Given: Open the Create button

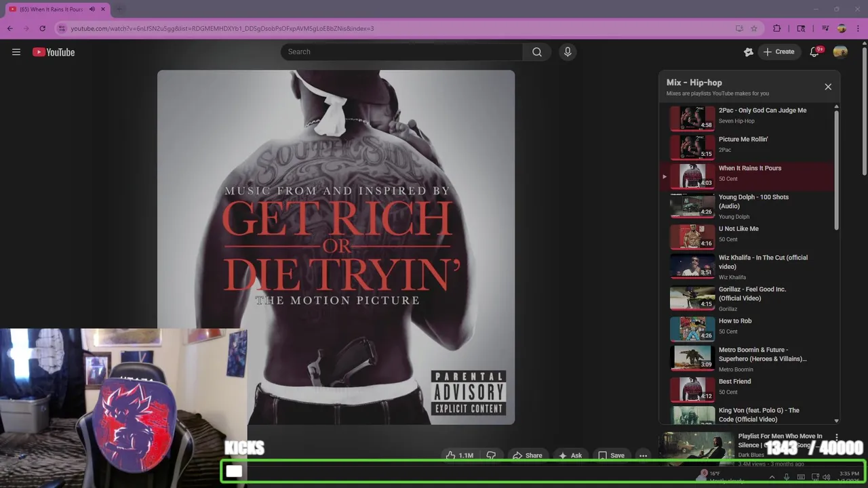Looking at the screenshot, I should 779,52.
